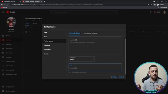Screen dimensions: 168x94
Task: Click the Enviar feedback icon
Action: tap(3, 91)
